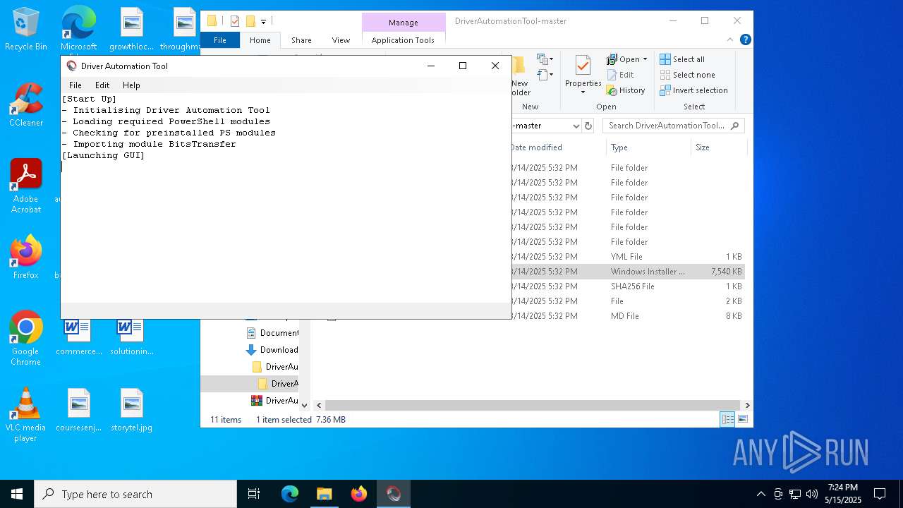Select the SHA256 File row

coord(627,286)
